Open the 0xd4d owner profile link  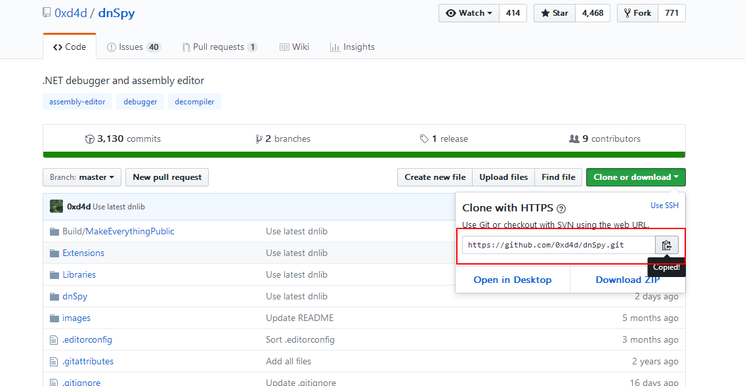coord(71,13)
